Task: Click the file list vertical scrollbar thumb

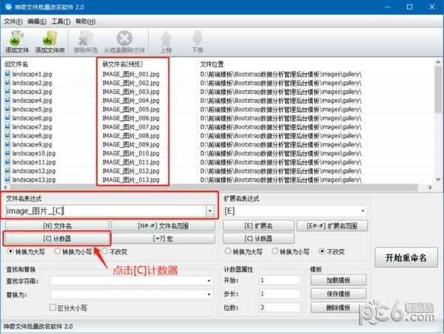Action: pyautogui.click(x=438, y=89)
